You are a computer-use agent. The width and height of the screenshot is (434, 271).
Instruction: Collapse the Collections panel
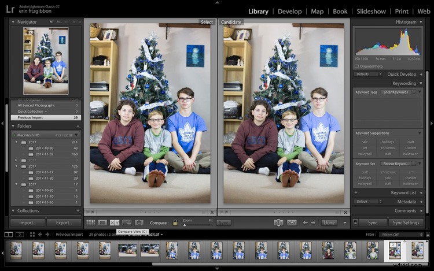click(x=13, y=211)
